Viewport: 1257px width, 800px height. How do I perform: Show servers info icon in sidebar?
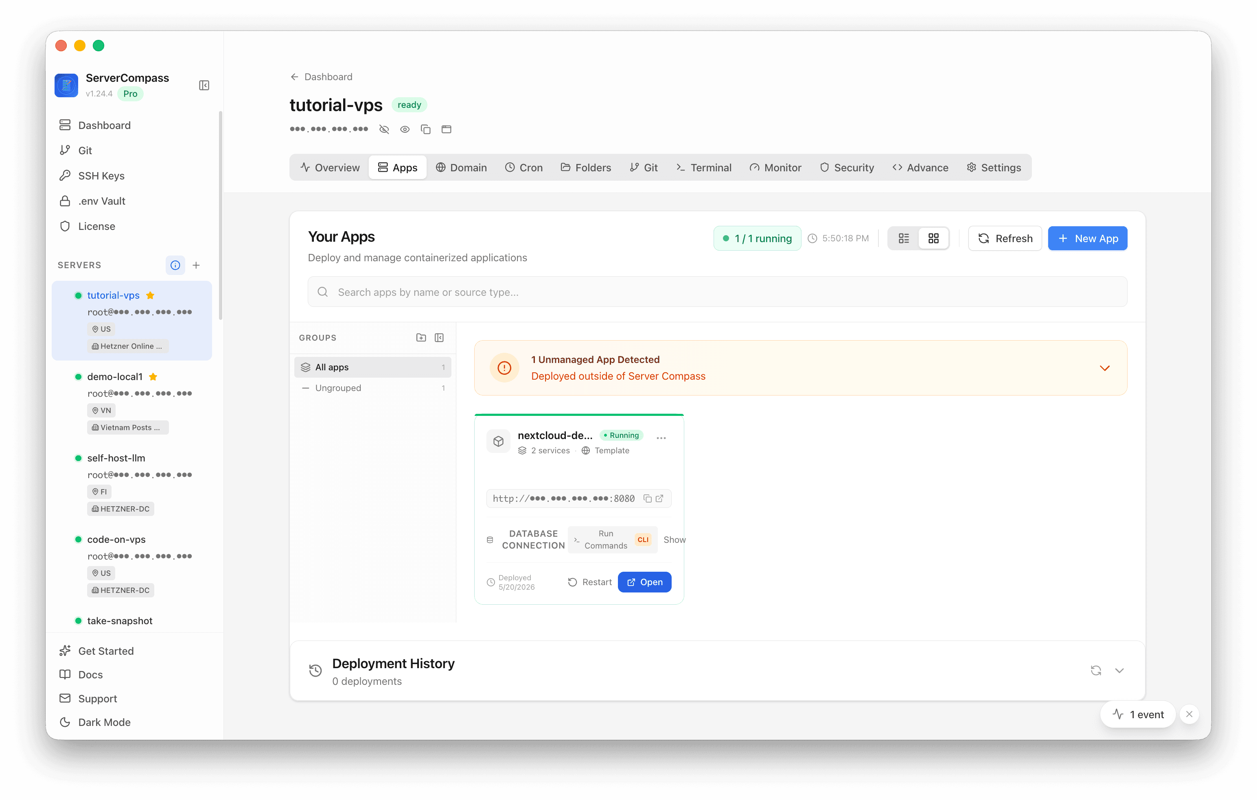pyautogui.click(x=175, y=265)
